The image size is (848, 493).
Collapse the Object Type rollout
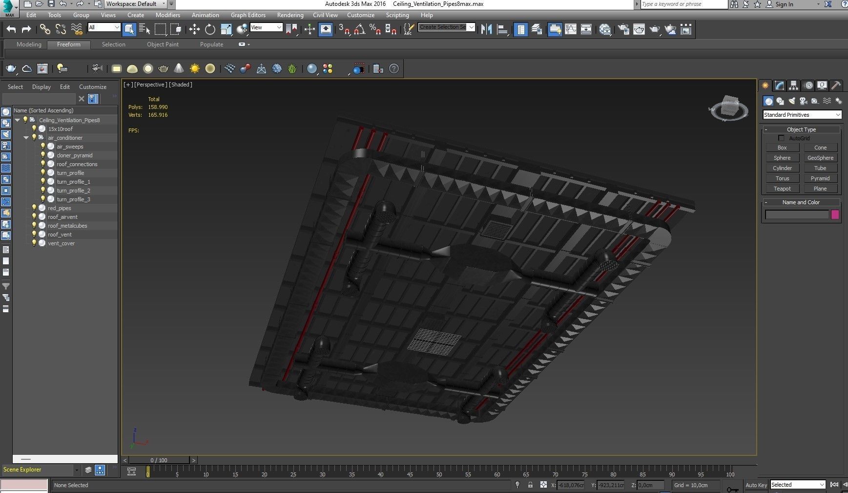click(801, 129)
